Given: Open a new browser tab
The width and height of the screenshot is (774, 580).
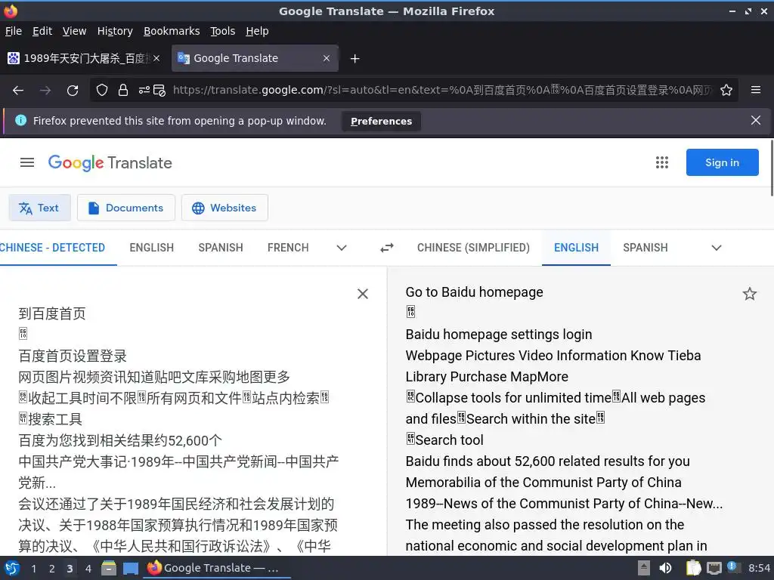Looking at the screenshot, I should click(x=355, y=59).
